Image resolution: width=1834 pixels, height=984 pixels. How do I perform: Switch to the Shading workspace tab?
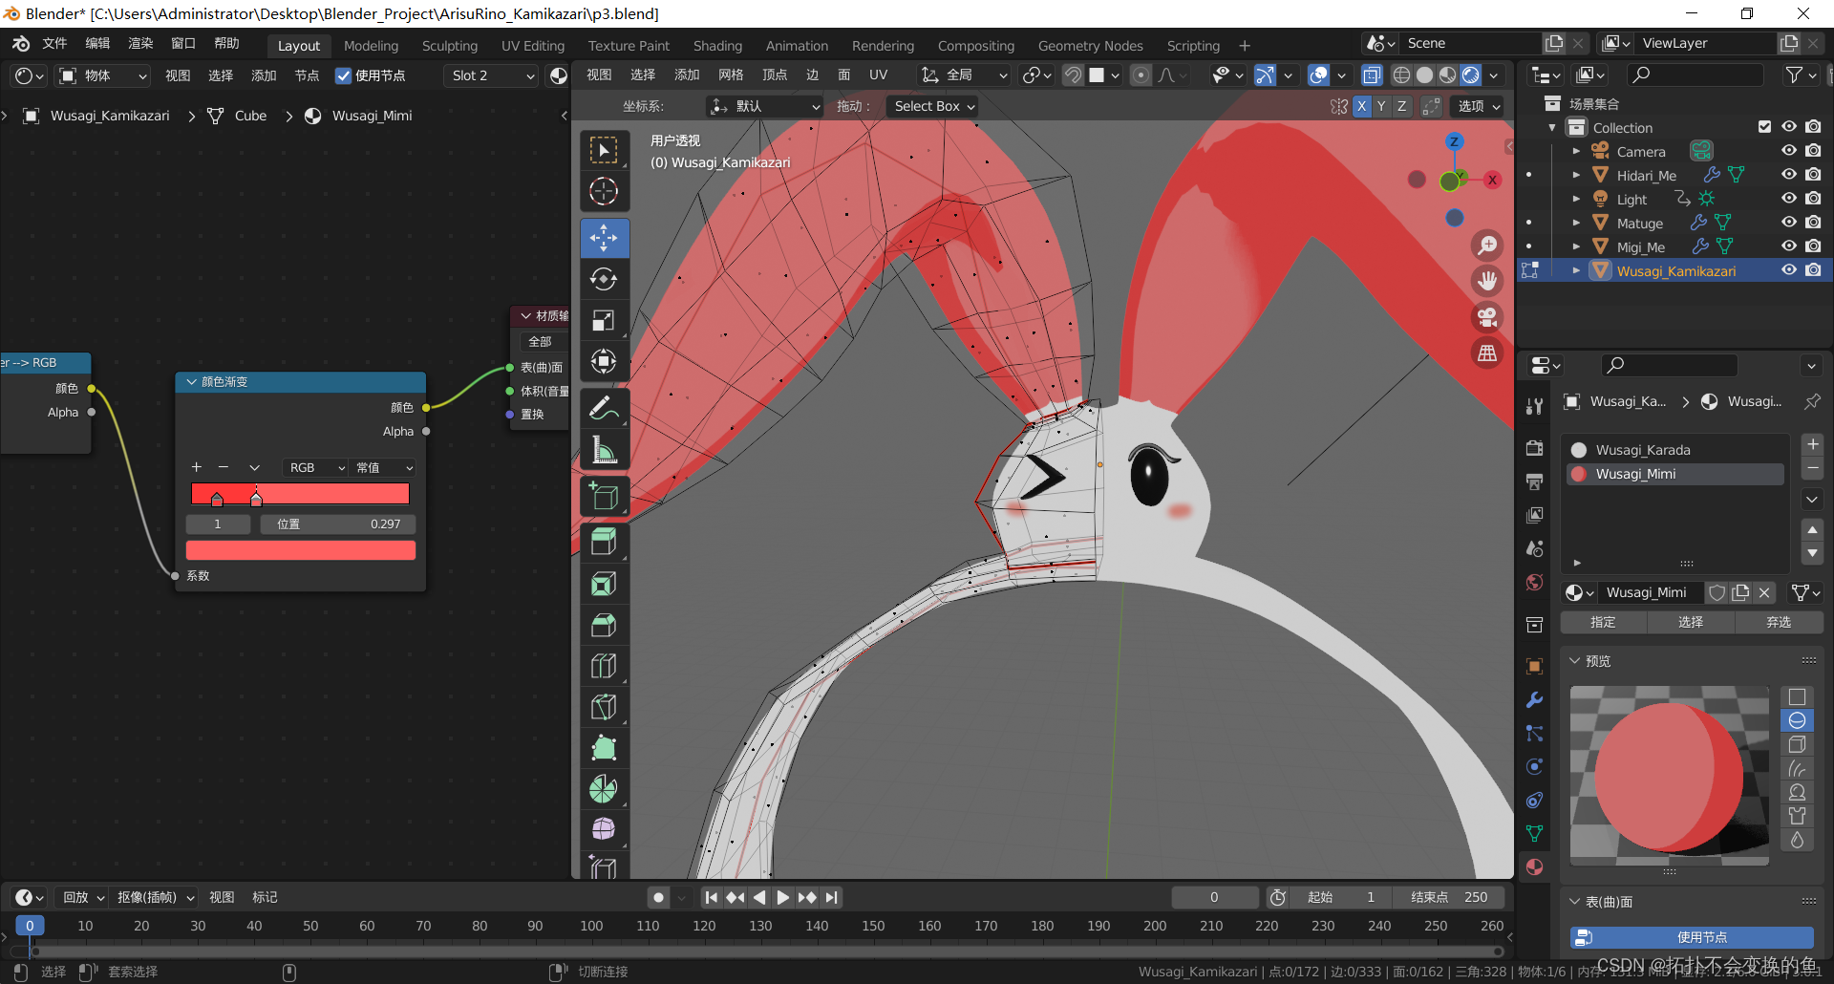717,45
